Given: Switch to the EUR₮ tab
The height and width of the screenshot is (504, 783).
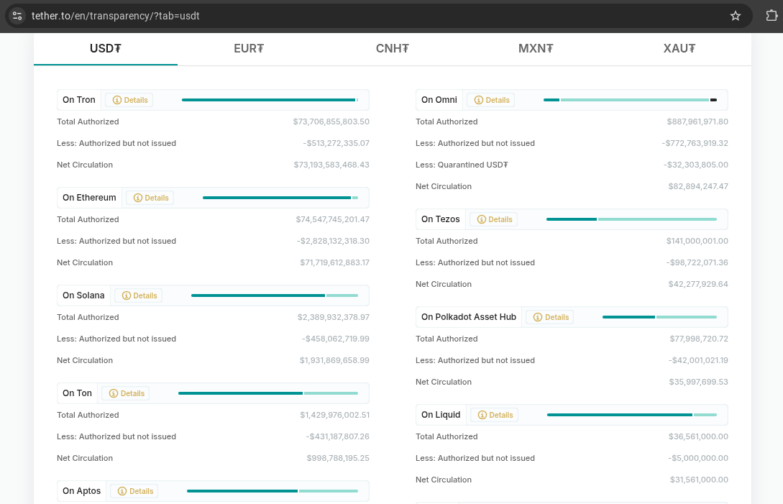Looking at the screenshot, I should (x=249, y=48).
